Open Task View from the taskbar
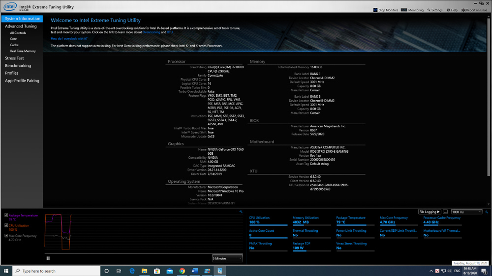492x276 pixels. click(x=119, y=271)
